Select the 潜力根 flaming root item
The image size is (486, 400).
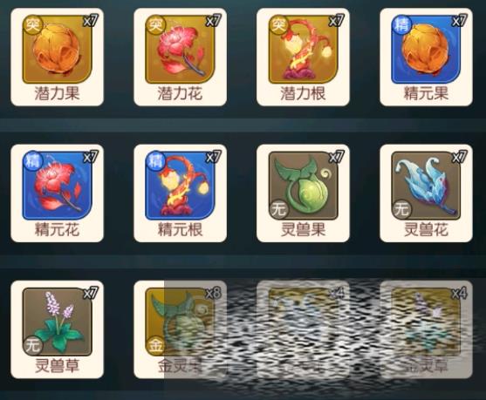tap(303, 57)
